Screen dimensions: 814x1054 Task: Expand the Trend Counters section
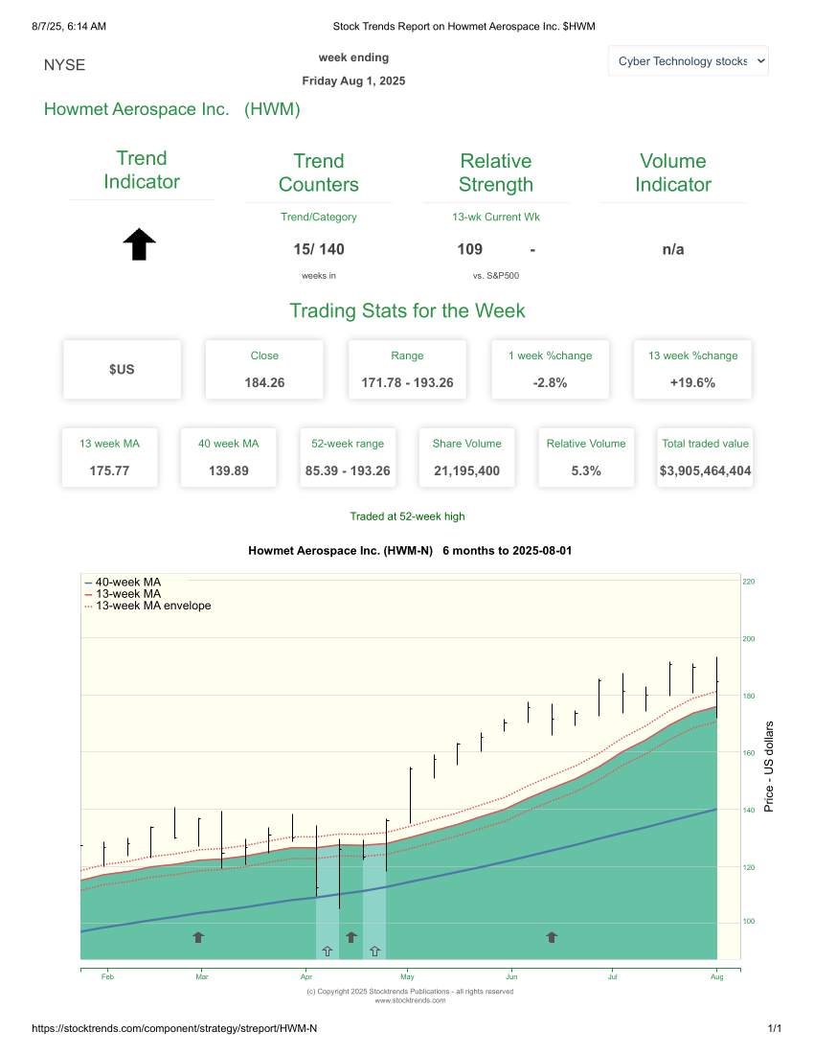click(319, 172)
